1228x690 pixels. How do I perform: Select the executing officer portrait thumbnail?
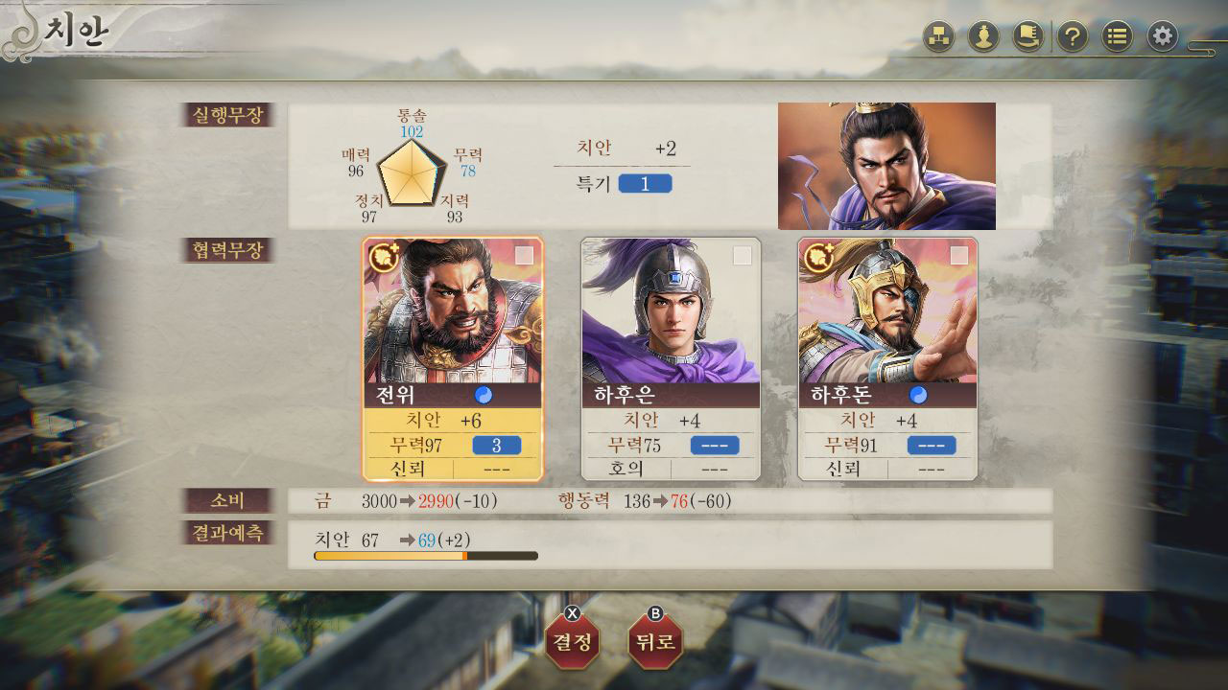pyautogui.click(x=886, y=166)
